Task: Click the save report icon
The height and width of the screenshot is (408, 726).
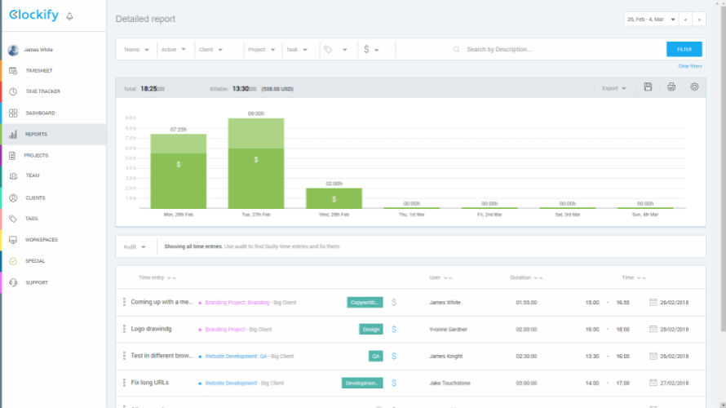Action: pyautogui.click(x=648, y=87)
